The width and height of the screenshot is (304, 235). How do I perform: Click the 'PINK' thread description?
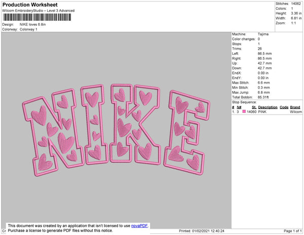point(262,112)
